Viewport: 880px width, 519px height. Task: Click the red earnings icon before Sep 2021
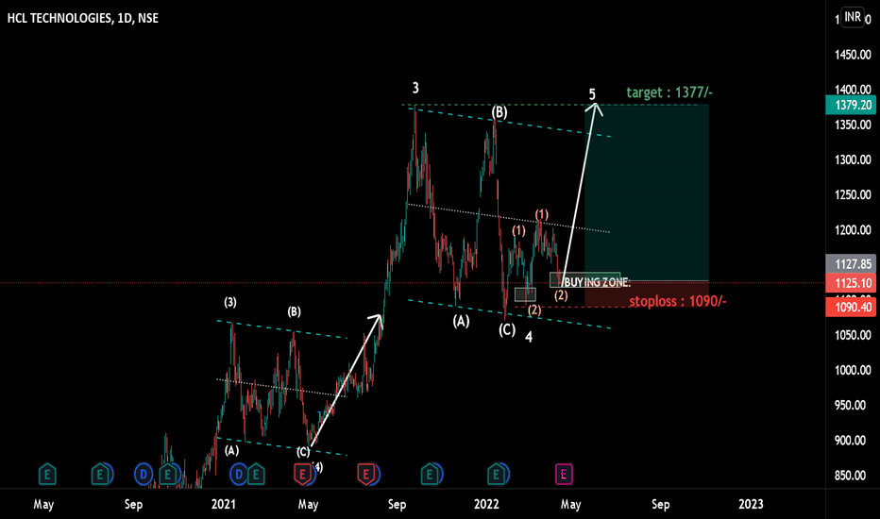366,475
